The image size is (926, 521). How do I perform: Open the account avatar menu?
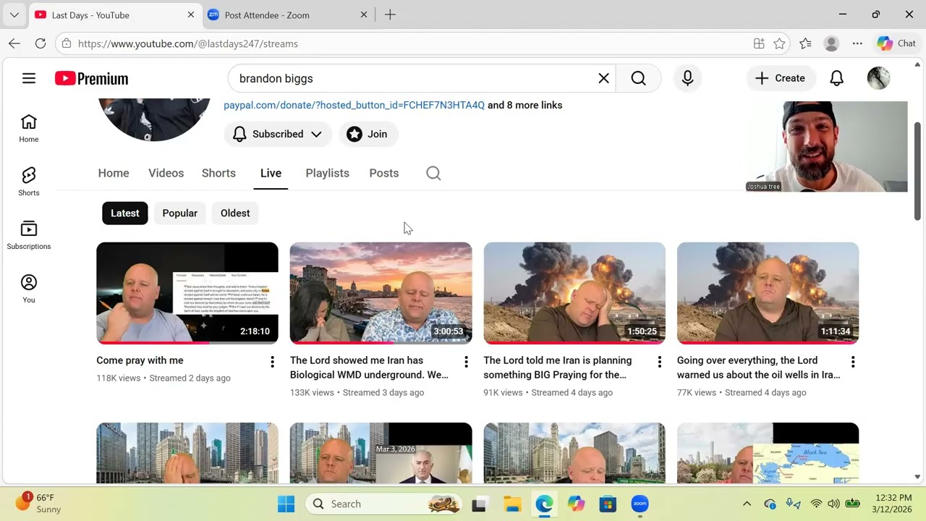[878, 78]
